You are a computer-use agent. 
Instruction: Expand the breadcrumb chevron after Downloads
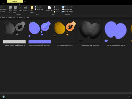(16, 18)
